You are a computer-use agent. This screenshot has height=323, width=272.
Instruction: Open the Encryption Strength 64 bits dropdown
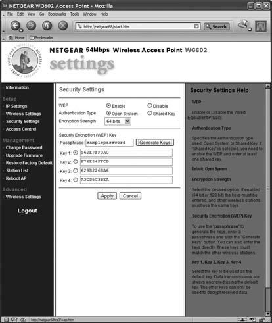(118, 121)
